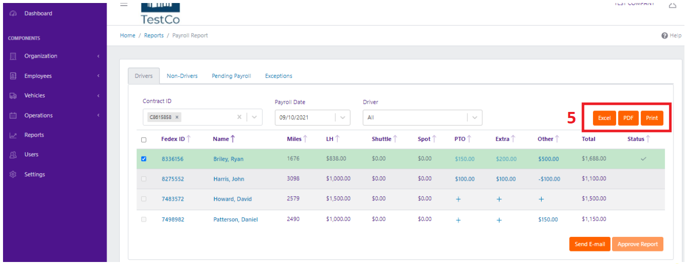Print the payroll report
The image size is (689, 264).
pos(652,118)
